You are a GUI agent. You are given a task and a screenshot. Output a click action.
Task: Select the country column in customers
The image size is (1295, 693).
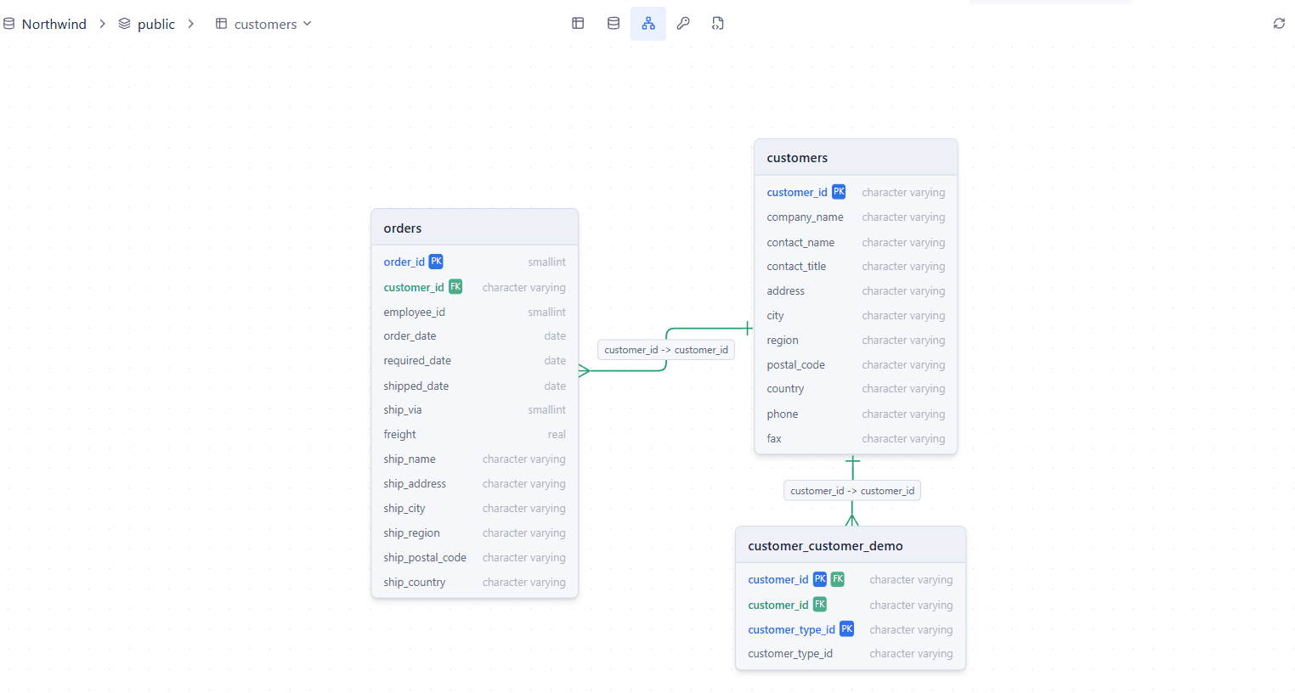click(856, 389)
